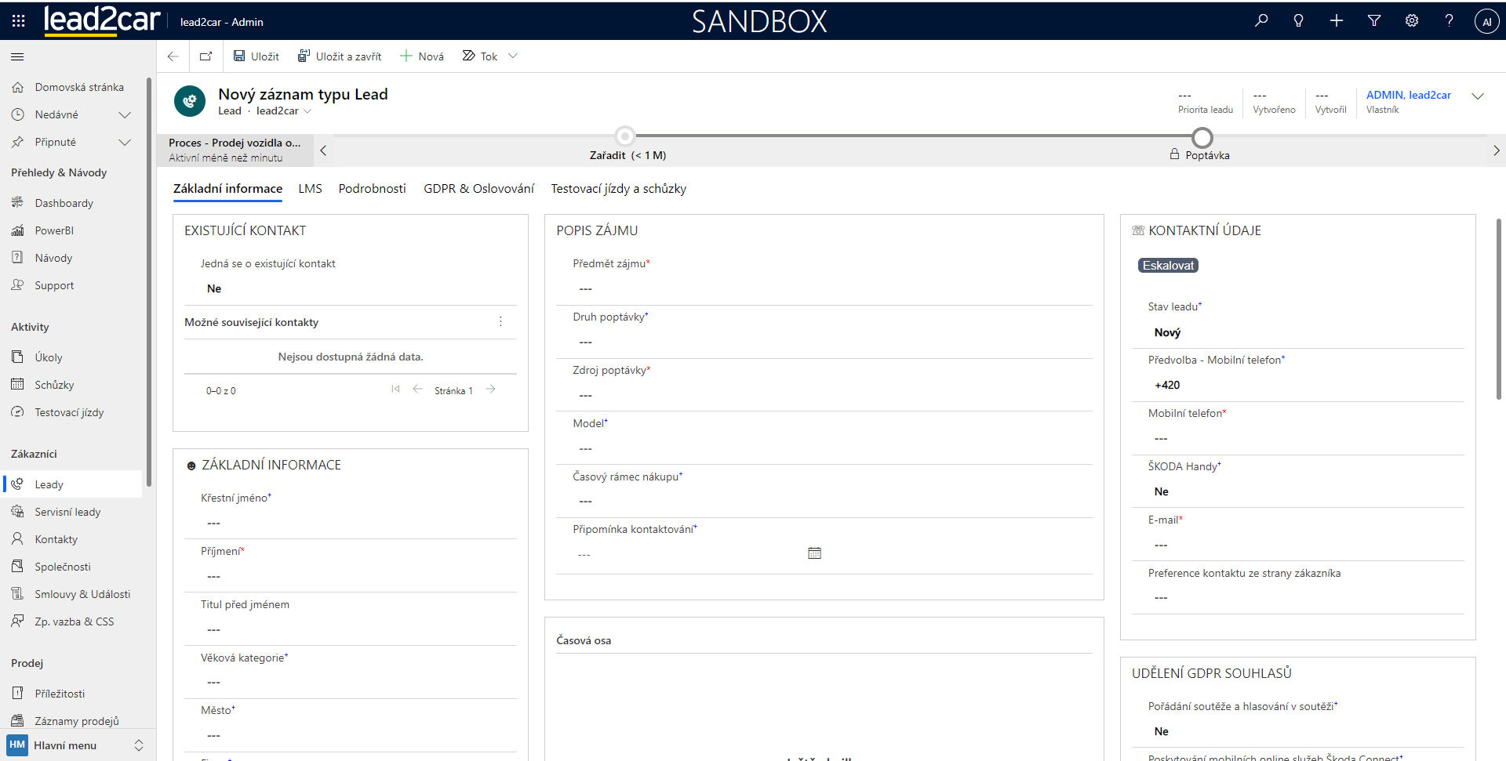Click the question mark help icon
Image resolution: width=1506 pixels, height=761 pixels.
coord(1449,21)
